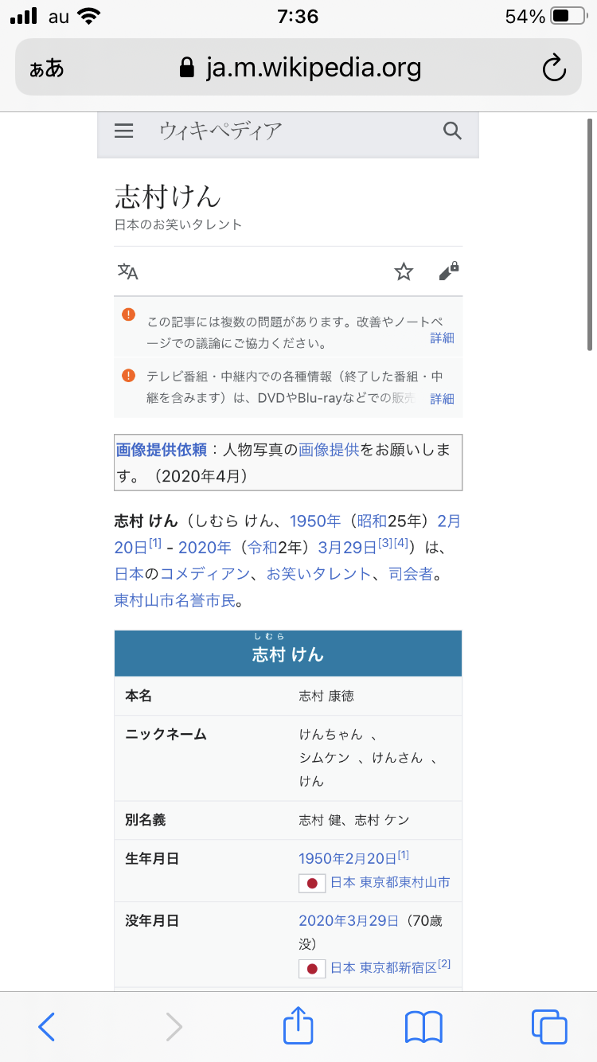Expand 詳細 for multiple issues notice
Image resolution: width=597 pixels, height=1062 pixels.
pos(442,338)
